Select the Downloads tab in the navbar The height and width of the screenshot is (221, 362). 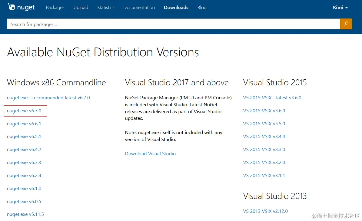[x=176, y=7]
